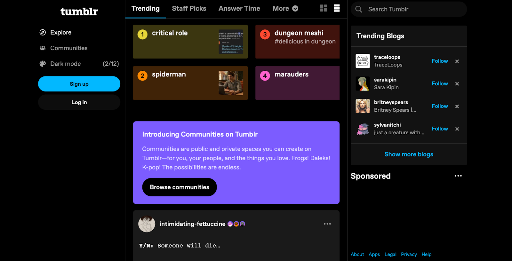512x261 pixels.
Task: Expand the More dropdown menu
Action: tap(285, 9)
